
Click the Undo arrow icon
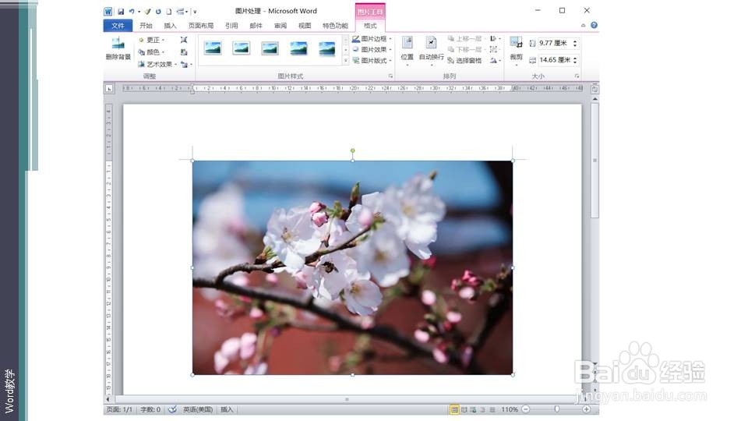pos(132,12)
